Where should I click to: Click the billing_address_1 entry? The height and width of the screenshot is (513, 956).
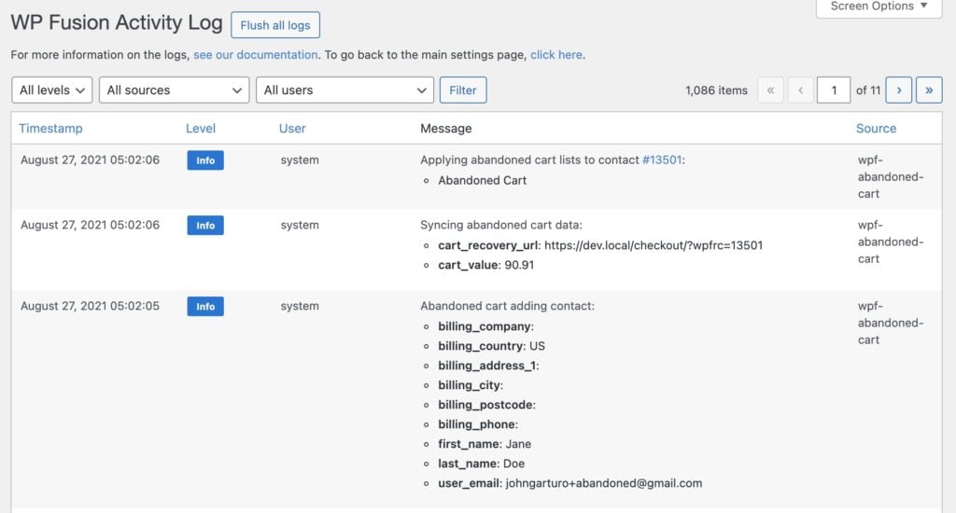click(488, 366)
